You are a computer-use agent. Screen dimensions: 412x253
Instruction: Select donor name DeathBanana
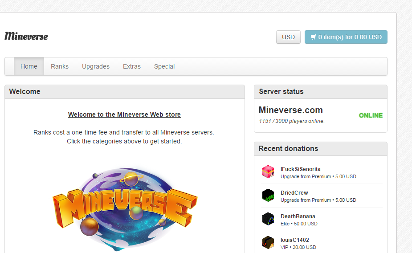tap(298, 216)
